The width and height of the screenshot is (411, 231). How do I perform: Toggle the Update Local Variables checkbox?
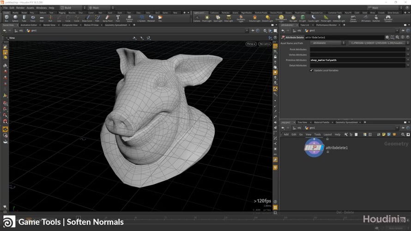coord(311,71)
